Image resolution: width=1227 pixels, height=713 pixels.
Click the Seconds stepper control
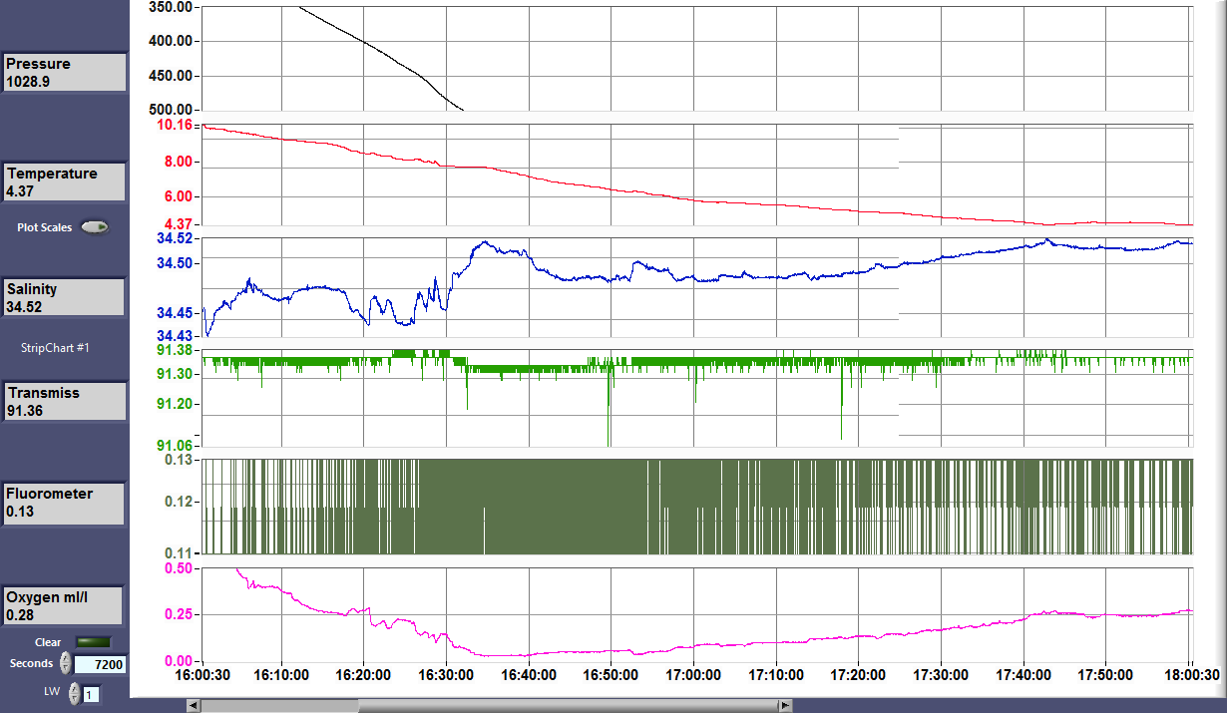click(x=66, y=663)
